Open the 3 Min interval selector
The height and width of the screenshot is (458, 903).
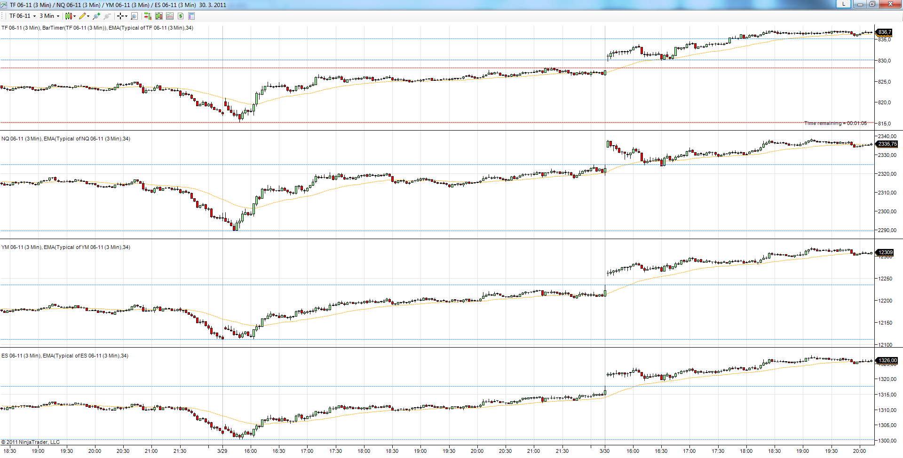49,16
